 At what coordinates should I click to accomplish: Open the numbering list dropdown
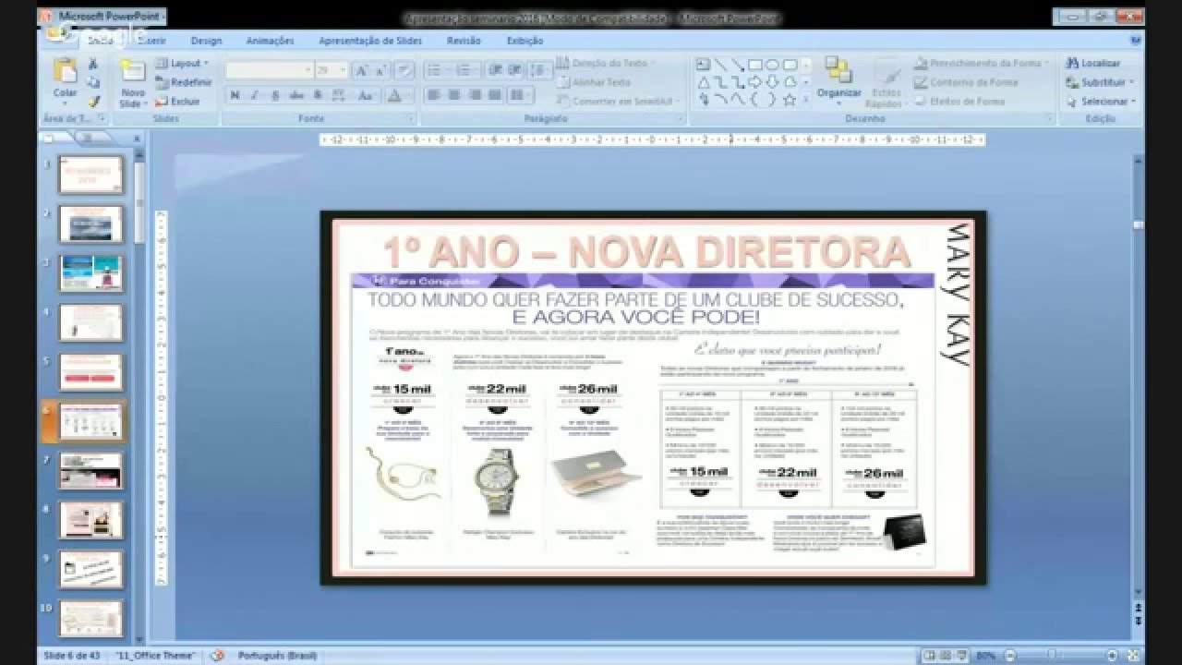pos(475,70)
